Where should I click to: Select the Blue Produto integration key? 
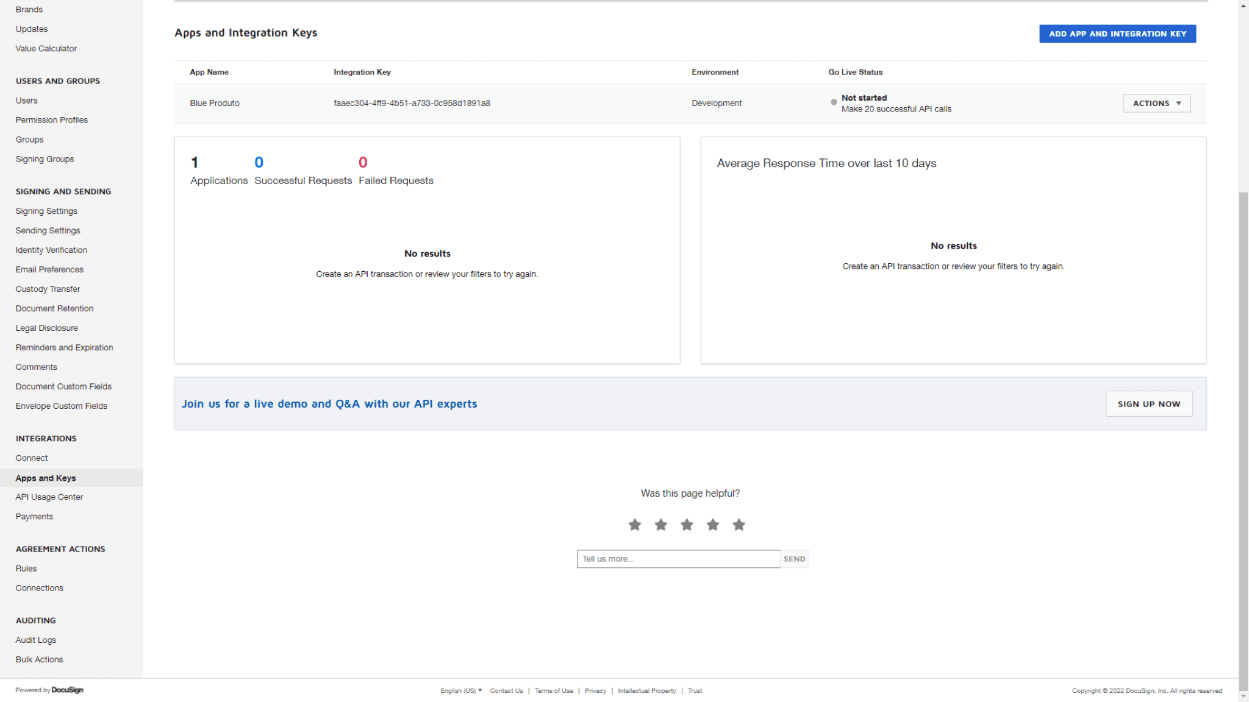point(412,103)
